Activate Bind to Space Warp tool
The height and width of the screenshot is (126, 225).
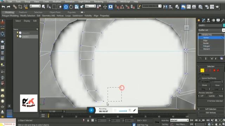[26, 7]
